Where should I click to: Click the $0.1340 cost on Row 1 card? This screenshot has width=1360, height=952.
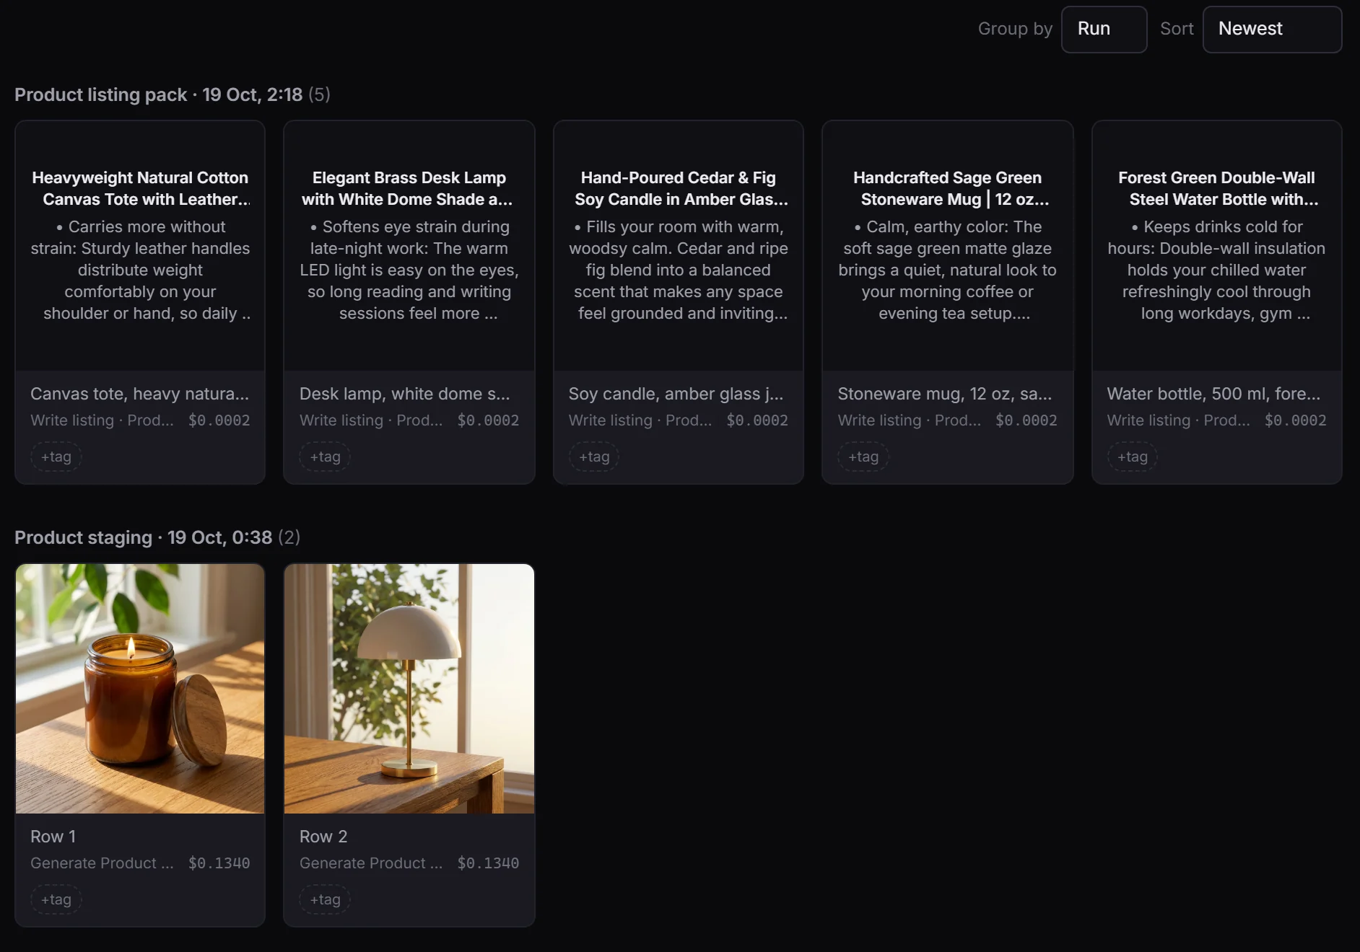[x=219, y=863]
